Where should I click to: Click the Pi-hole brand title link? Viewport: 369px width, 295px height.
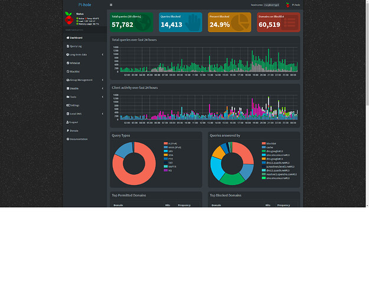tap(84, 5)
